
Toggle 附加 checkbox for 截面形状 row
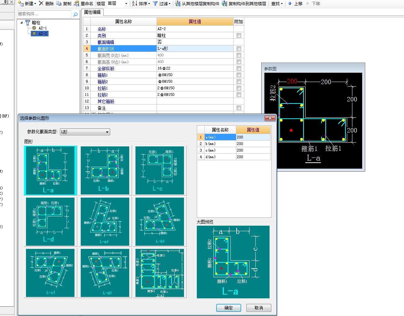[239, 49]
